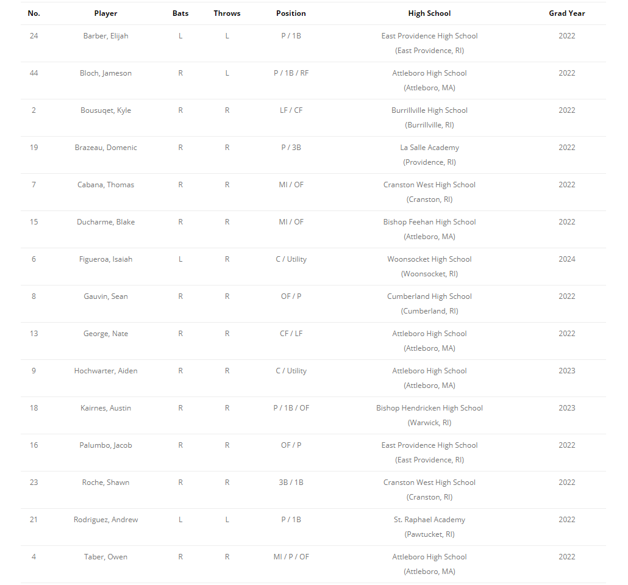This screenshot has width=628, height=585.
Task: Select Taber, Owen player name
Action: pyautogui.click(x=105, y=557)
